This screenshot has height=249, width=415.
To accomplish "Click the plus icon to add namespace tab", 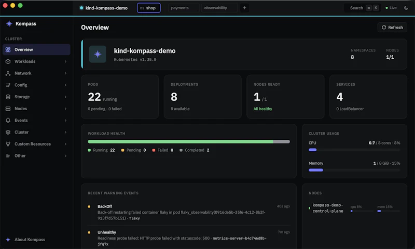I will click(244, 8).
